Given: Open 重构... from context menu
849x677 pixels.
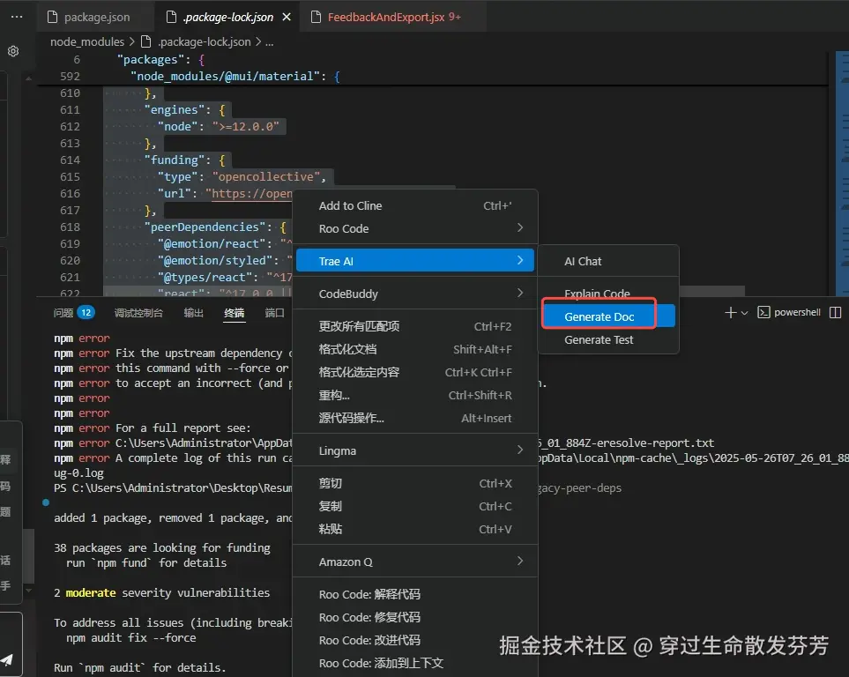Looking at the screenshot, I should (414, 396).
